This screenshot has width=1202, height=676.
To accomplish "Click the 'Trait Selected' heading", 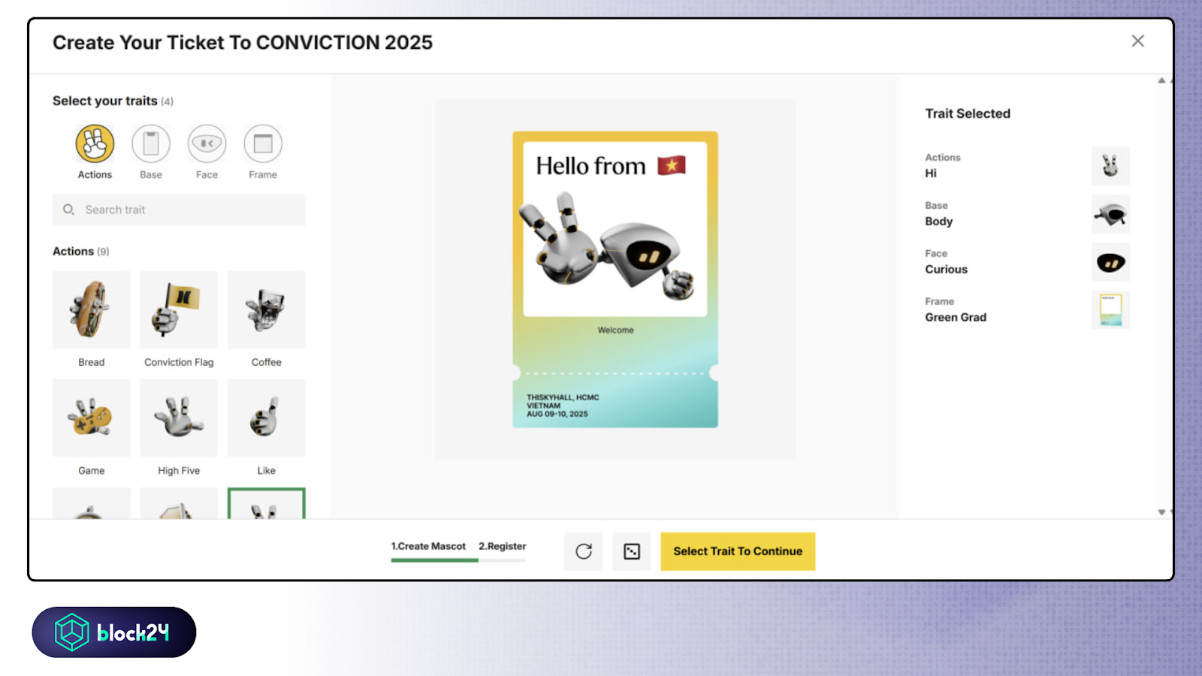I will (x=968, y=113).
